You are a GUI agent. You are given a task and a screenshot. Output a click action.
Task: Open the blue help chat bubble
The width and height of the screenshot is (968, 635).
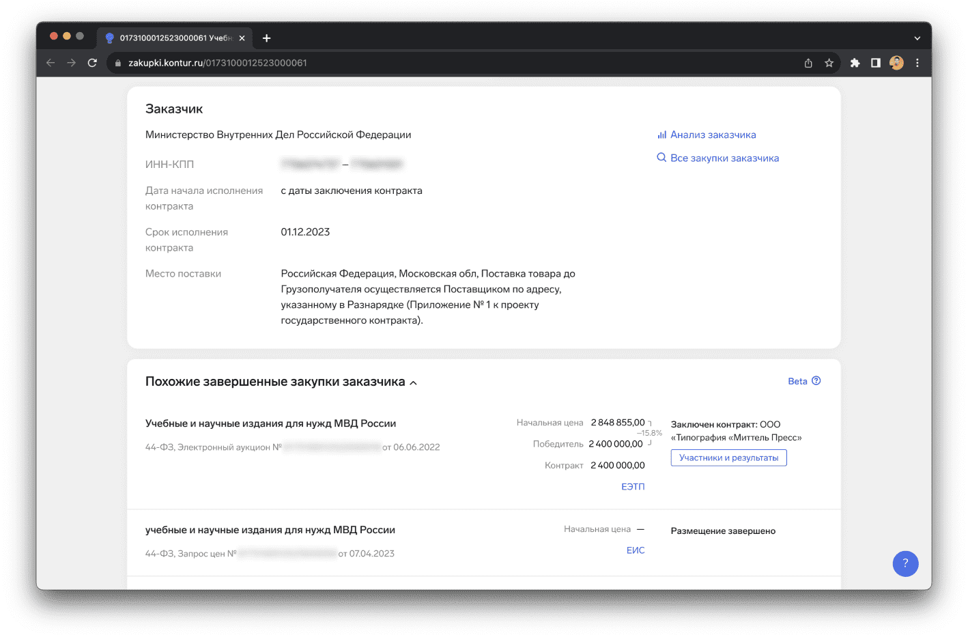tap(905, 563)
